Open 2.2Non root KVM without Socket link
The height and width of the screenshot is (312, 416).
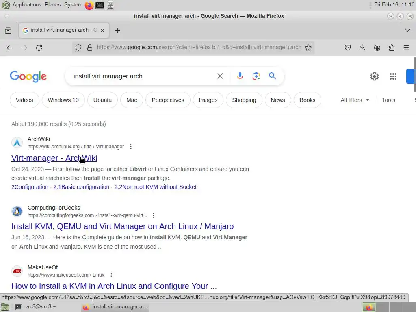point(156,187)
